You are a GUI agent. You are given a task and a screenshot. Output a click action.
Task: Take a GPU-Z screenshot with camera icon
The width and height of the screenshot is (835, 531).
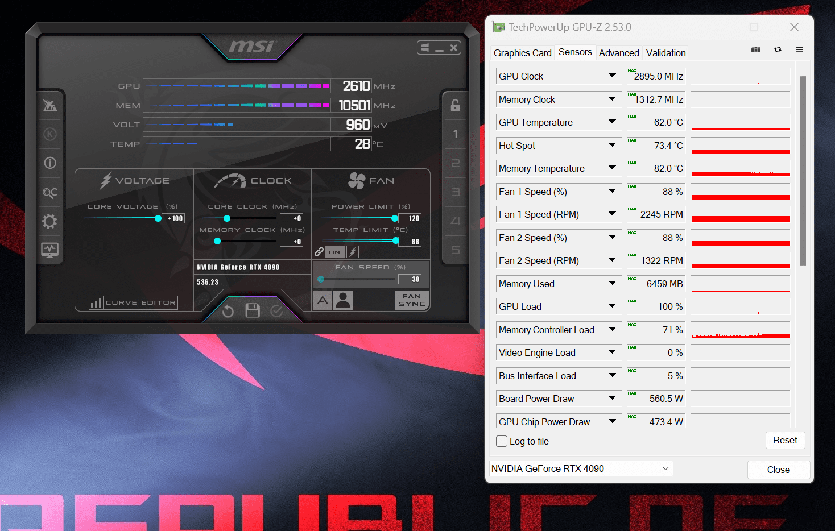[756, 49]
